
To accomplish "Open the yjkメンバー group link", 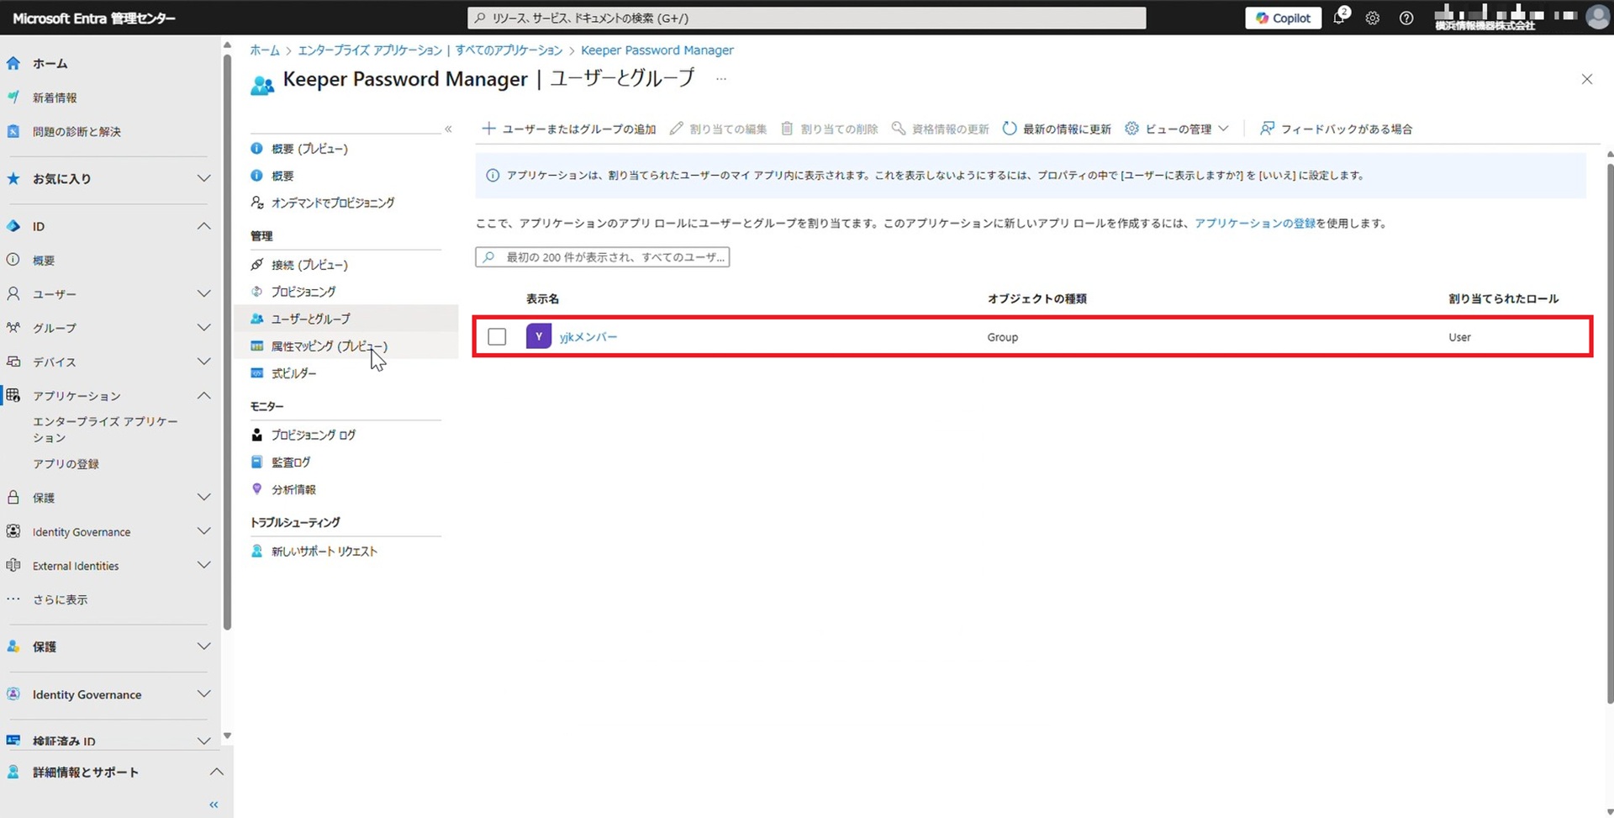I will pos(588,337).
